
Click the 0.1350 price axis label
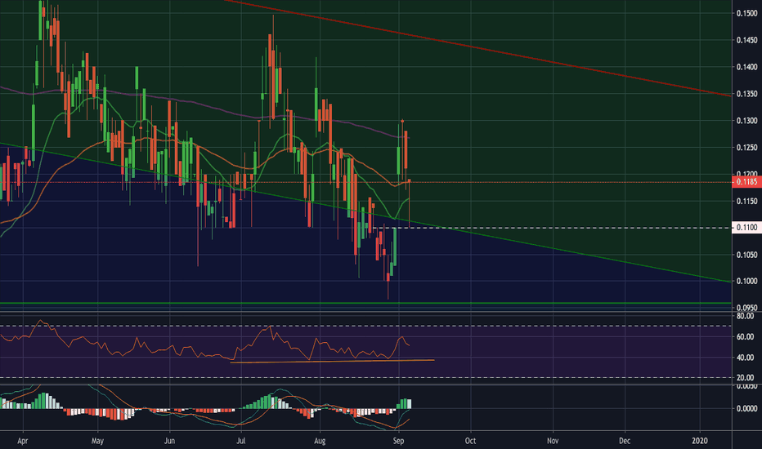click(x=747, y=94)
